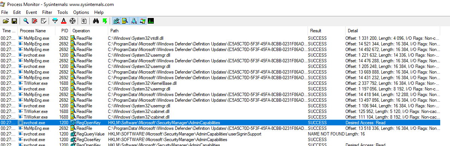Toggle the Capture magnifying glass icon
This screenshot has width=450, height=146.
(x=26, y=21)
